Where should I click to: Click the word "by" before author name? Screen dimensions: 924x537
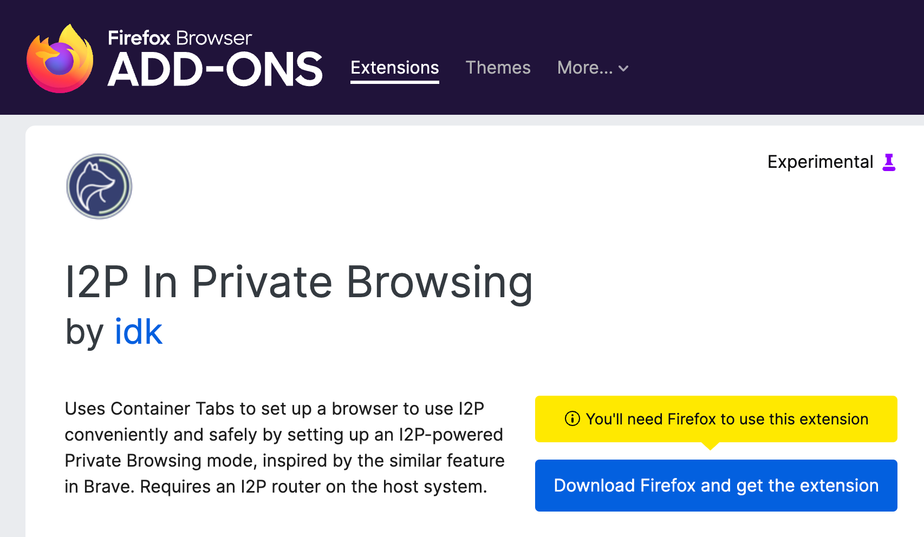[84, 332]
